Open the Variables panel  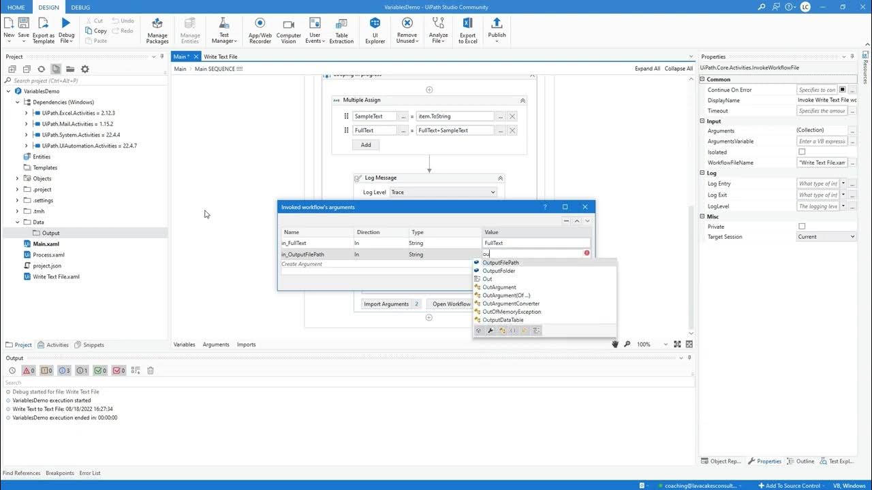pos(184,344)
